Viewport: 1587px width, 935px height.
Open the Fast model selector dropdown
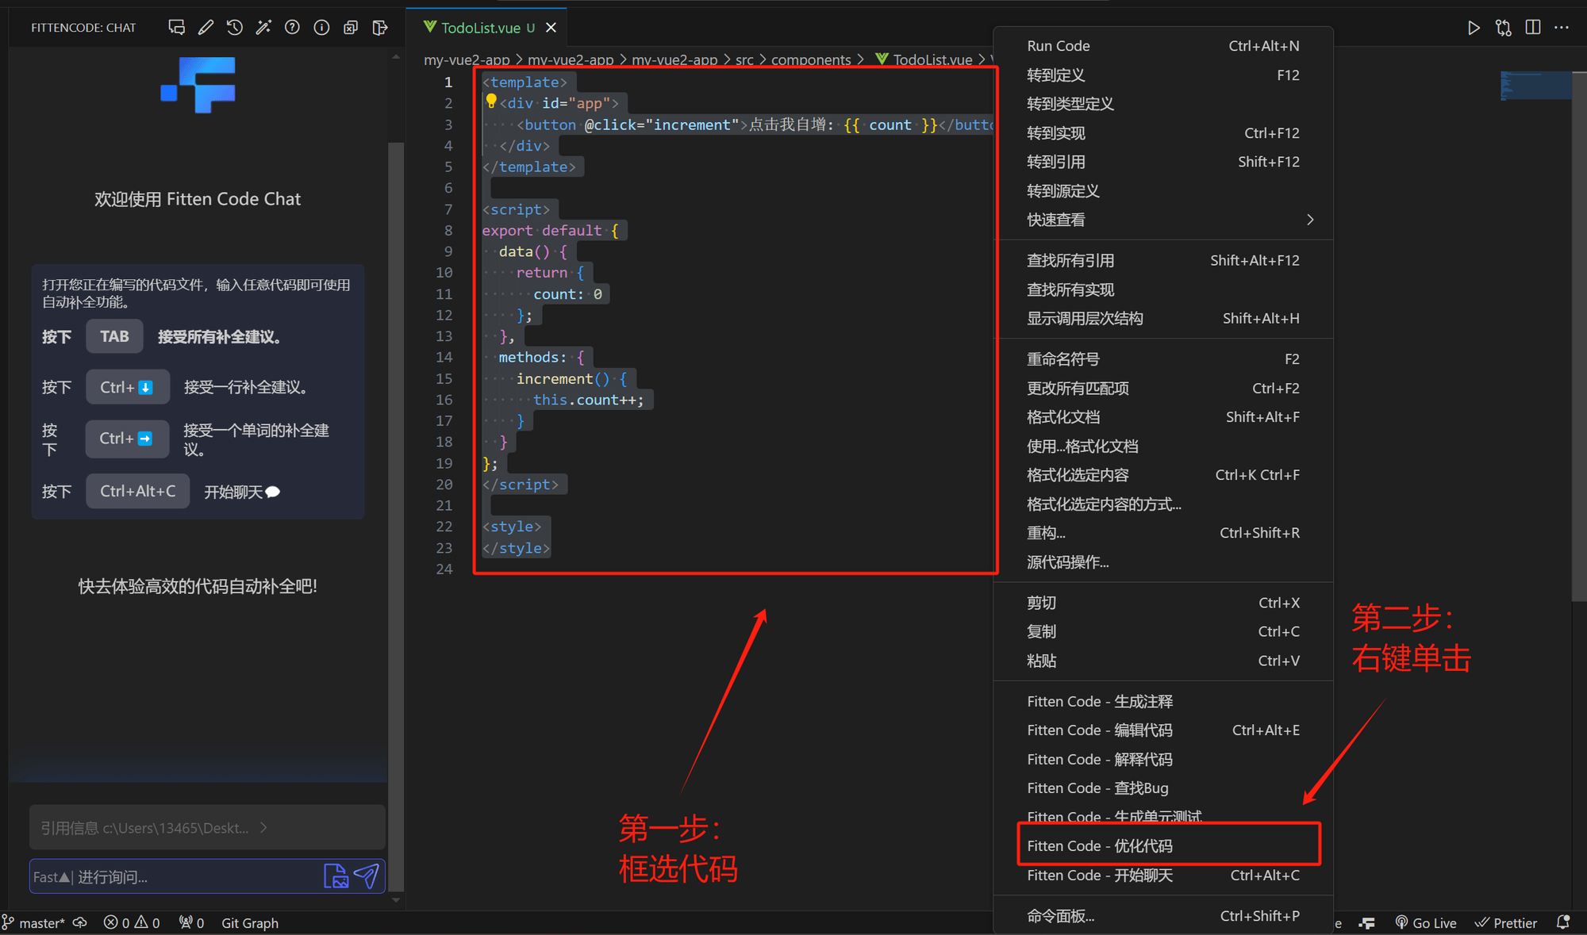point(51,877)
